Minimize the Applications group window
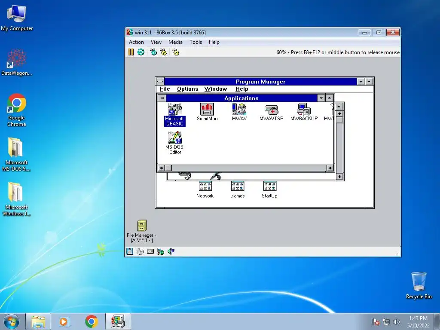Image resolution: width=440 pixels, height=330 pixels. click(x=321, y=98)
